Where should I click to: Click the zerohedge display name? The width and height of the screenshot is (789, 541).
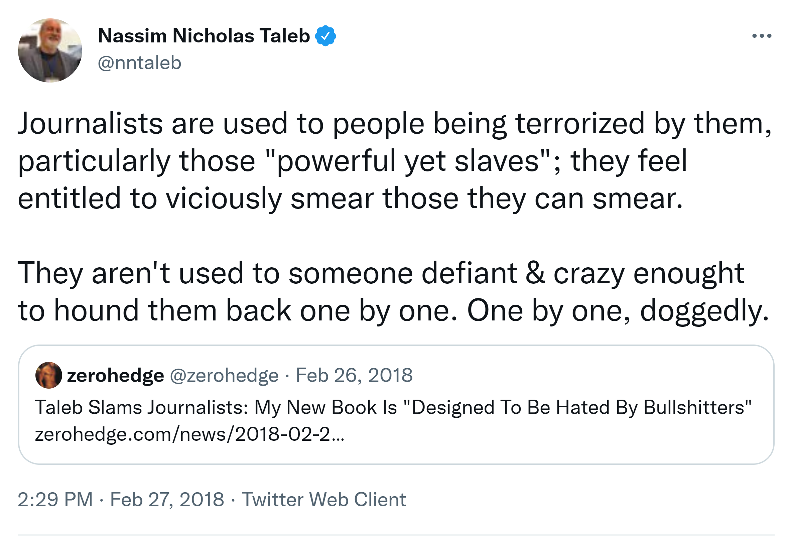[115, 375]
